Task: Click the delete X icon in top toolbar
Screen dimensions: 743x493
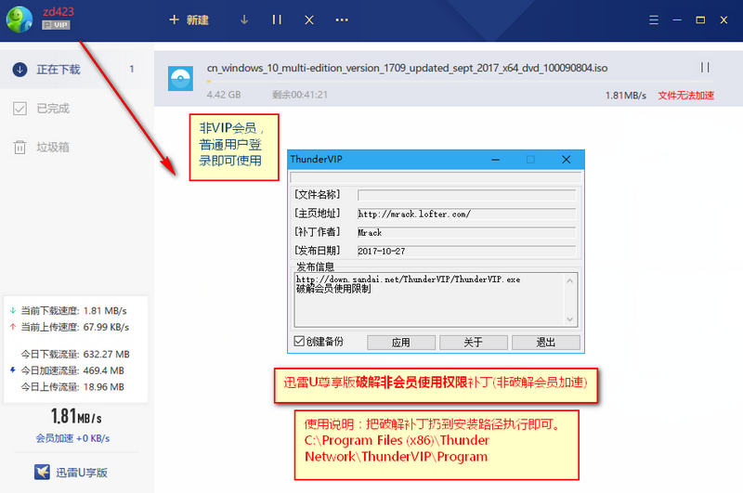Action: tap(309, 19)
